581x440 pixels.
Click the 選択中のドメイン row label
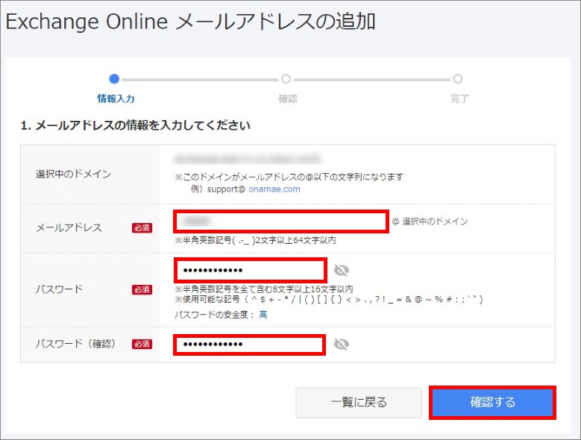(x=73, y=174)
